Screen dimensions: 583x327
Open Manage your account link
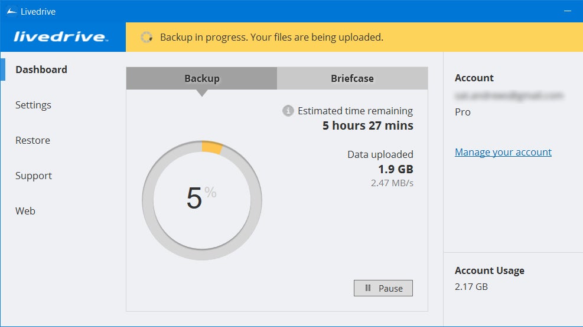point(503,152)
